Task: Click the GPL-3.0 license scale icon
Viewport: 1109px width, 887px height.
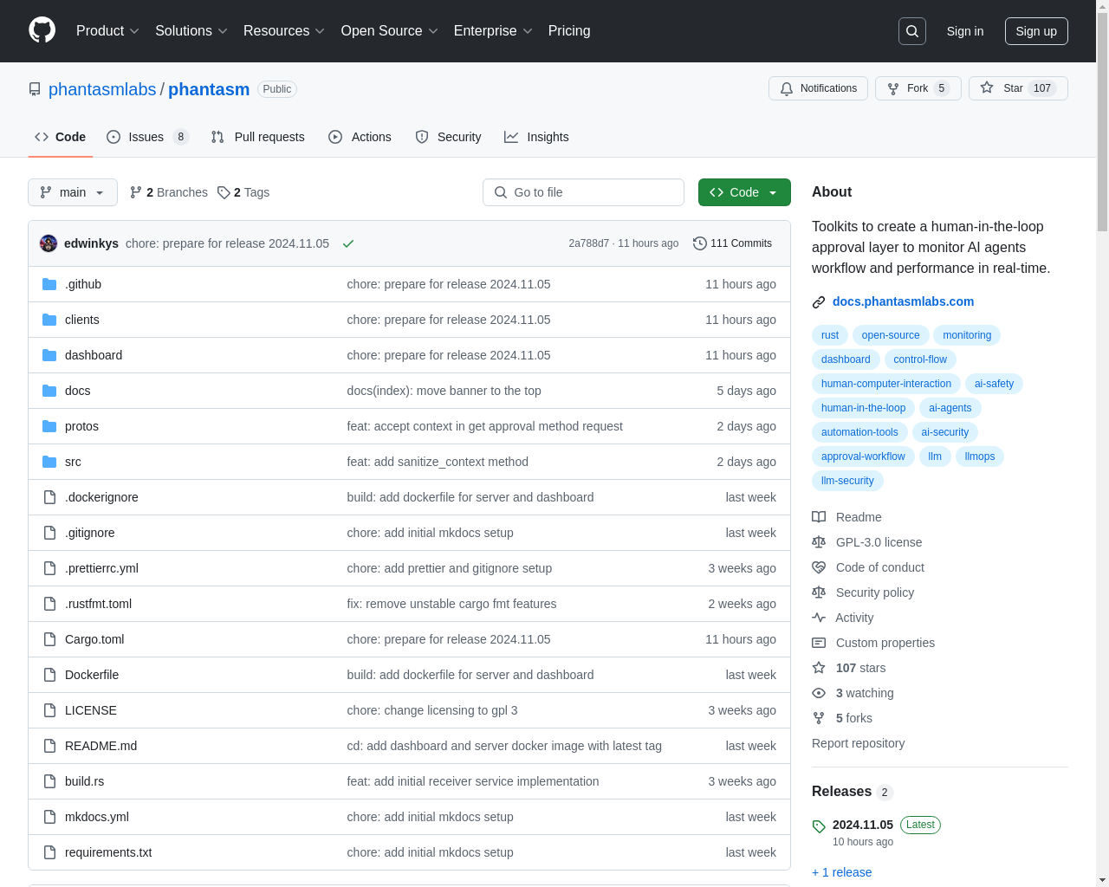Action: [819, 542]
